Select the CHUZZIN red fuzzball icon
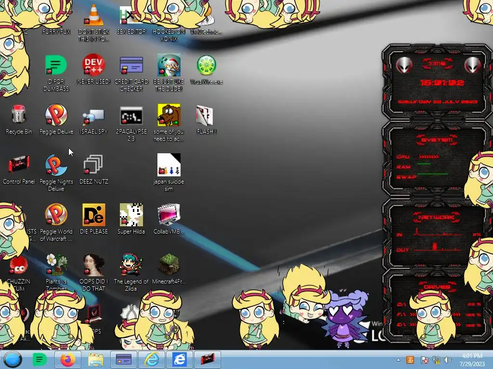493x369 pixels. 19,265
